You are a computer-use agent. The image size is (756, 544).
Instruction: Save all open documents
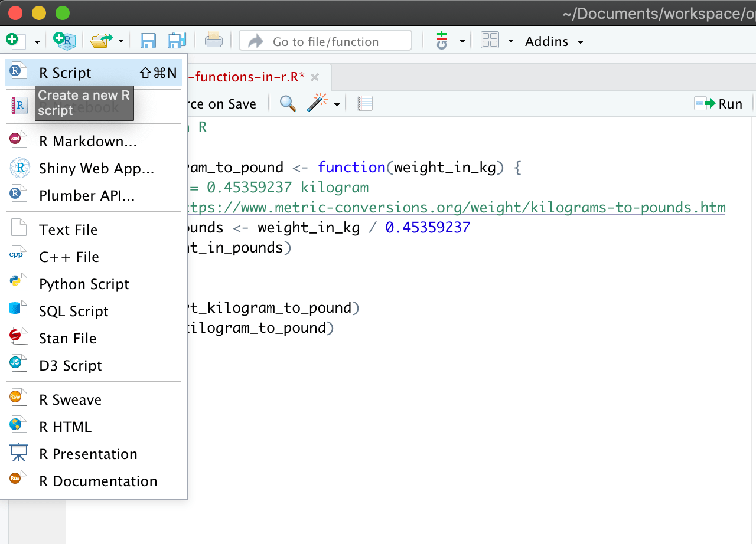pyautogui.click(x=177, y=40)
